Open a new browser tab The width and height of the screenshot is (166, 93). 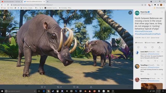point(48,2)
